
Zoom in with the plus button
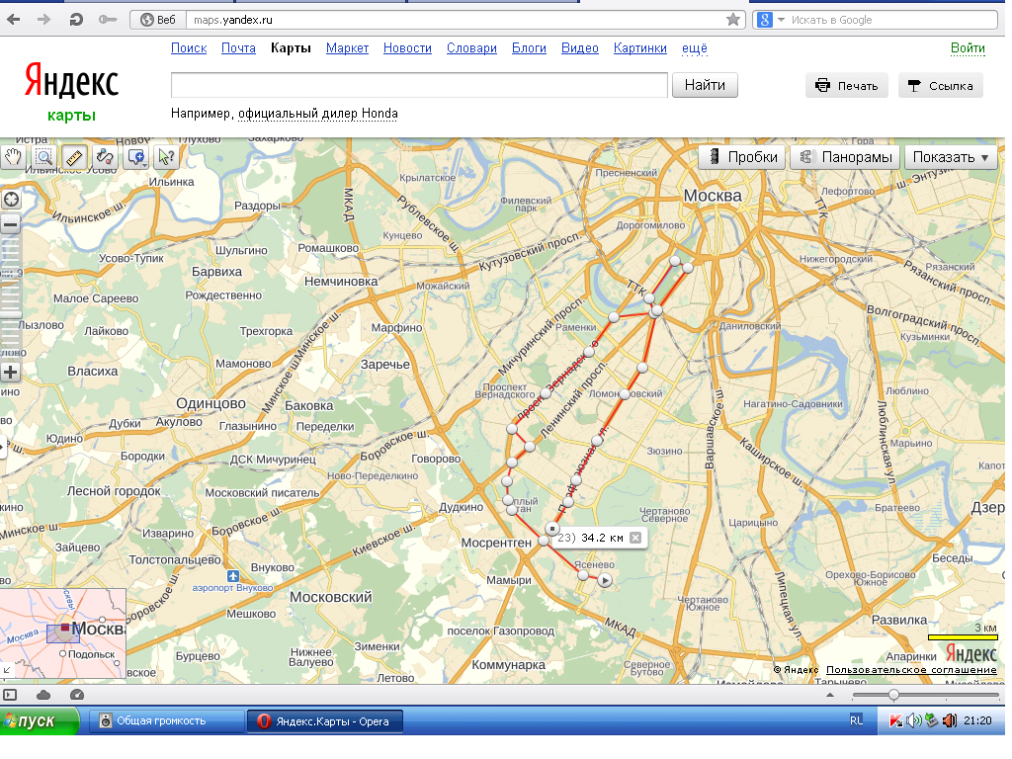tap(12, 373)
